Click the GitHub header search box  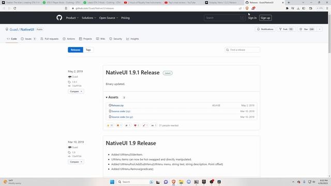pyautogui.click(x=224, y=18)
